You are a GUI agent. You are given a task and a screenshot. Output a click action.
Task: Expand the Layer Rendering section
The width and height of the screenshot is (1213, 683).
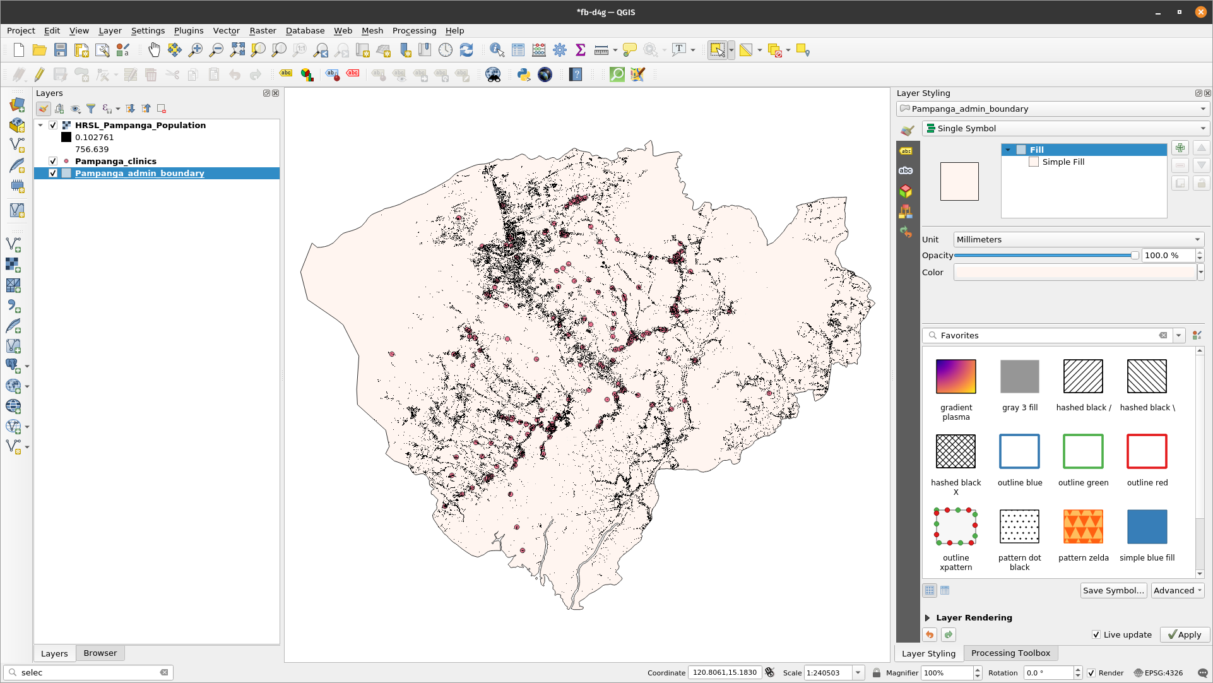[x=928, y=617]
